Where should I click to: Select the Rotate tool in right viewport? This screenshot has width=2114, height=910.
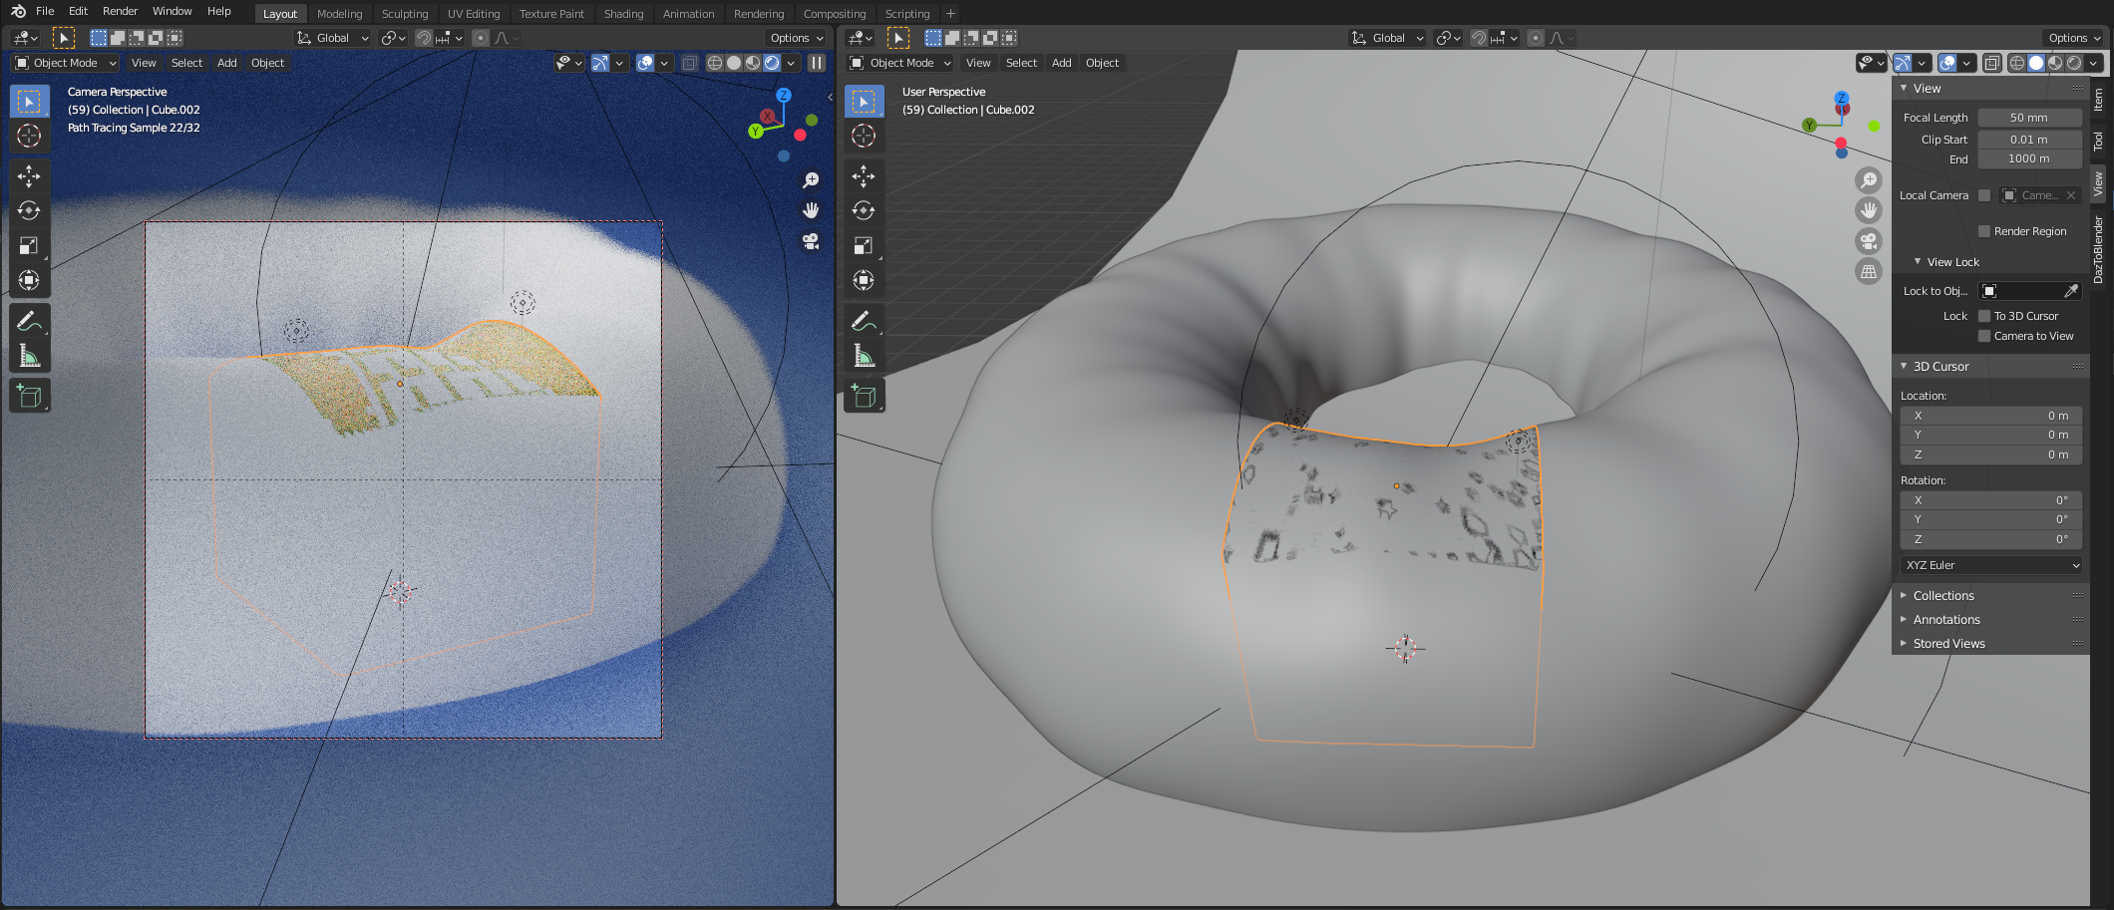point(864,210)
